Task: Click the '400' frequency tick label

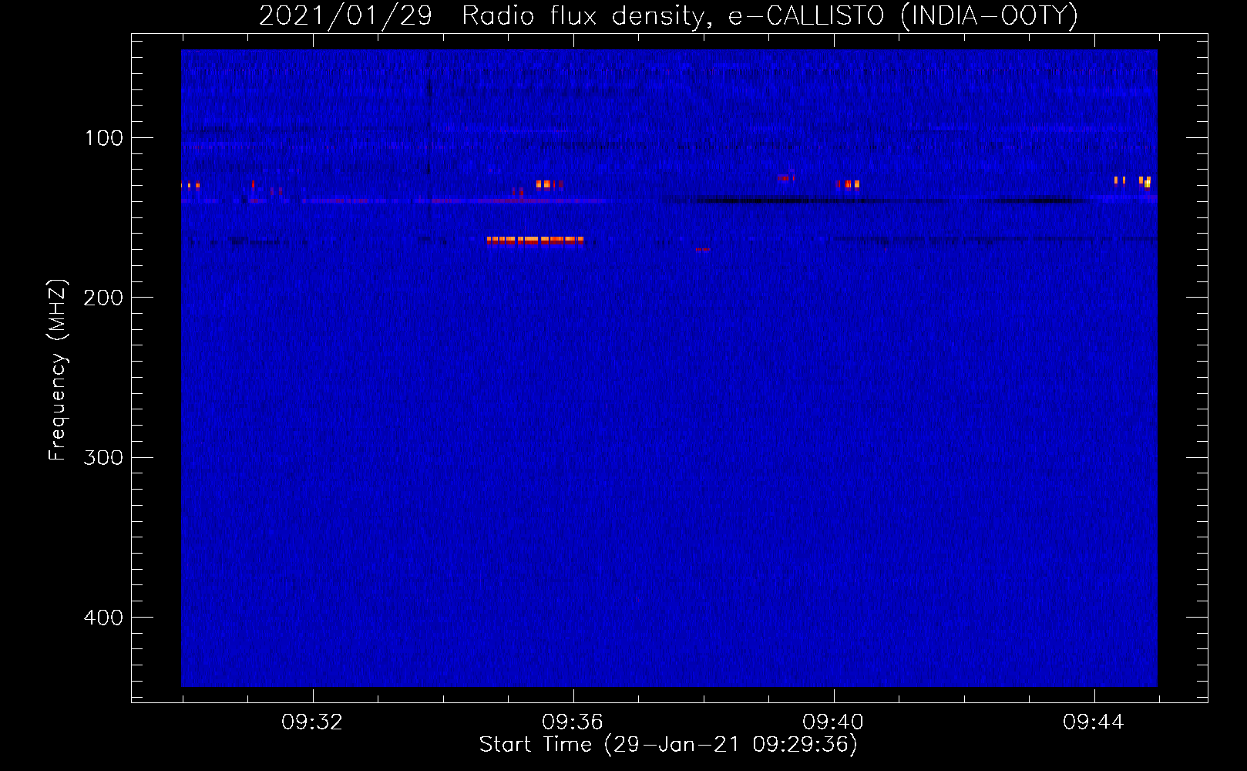Action: 103,618
